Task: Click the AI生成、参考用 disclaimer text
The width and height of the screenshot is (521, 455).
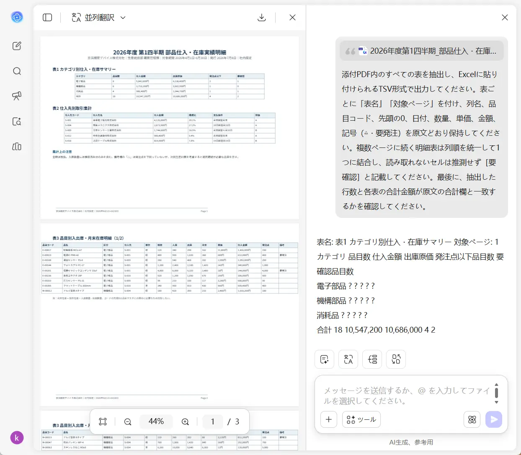Action: (x=411, y=442)
